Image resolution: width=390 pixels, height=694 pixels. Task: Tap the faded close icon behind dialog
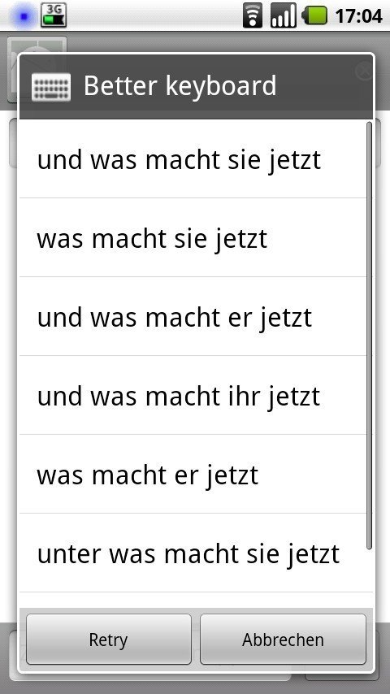click(364, 72)
